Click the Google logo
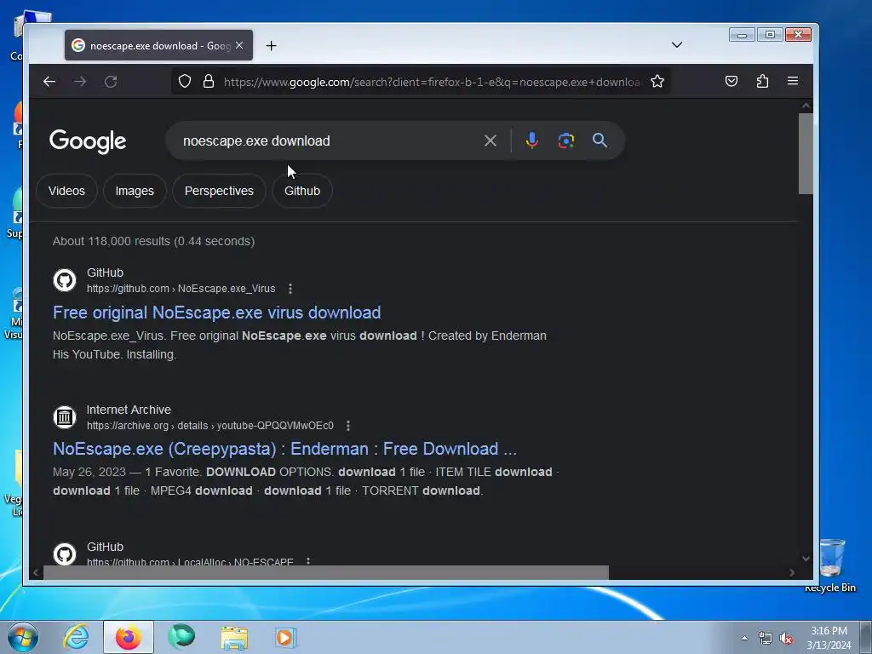Viewport: 872px width, 654px height. [x=88, y=141]
